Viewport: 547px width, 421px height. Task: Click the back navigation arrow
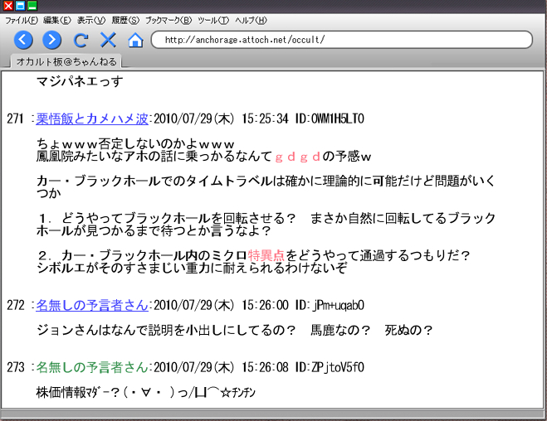coord(25,40)
